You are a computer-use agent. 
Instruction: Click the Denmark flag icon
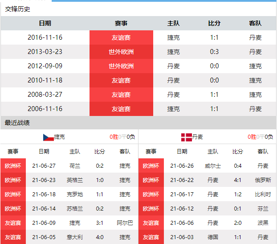pyautogui.click(x=187, y=137)
